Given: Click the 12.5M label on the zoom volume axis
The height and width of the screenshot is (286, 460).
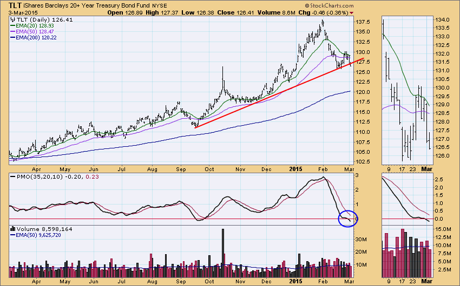Looking at the screenshot, I should [443, 237].
